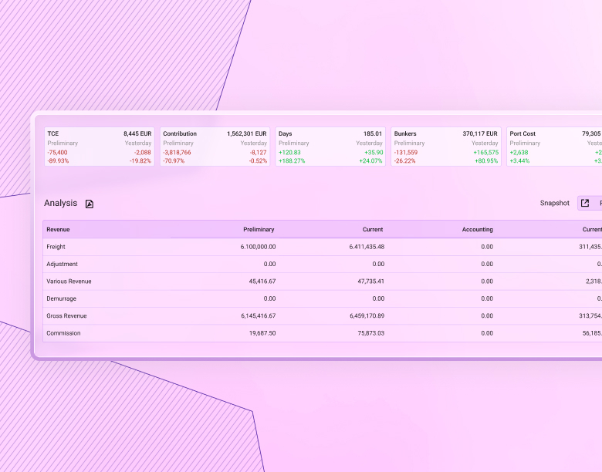Click the Snapshot label

554,203
